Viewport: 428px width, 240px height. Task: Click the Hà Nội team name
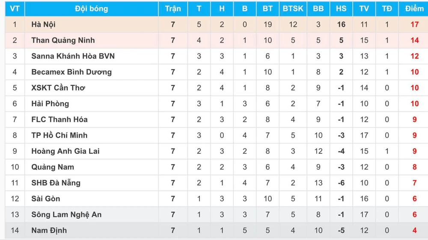pyautogui.click(x=43, y=24)
